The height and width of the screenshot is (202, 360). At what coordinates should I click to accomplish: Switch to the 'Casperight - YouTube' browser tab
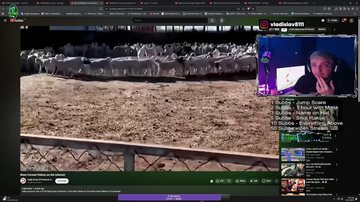click(17, 3)
